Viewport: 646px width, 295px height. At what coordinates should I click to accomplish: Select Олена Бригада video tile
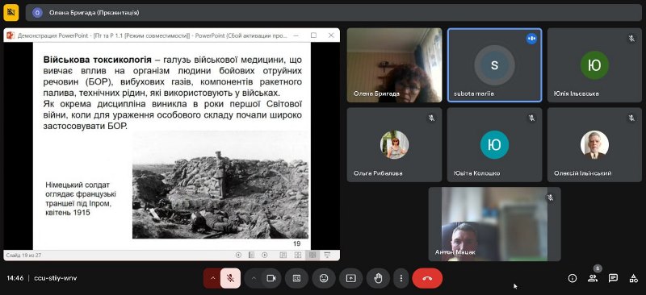394,65
